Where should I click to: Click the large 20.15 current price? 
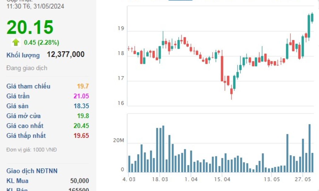click(30, 27)
